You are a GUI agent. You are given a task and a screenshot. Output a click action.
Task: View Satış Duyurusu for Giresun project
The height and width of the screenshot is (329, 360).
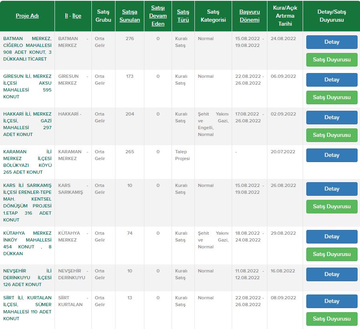tap(332, 97)
